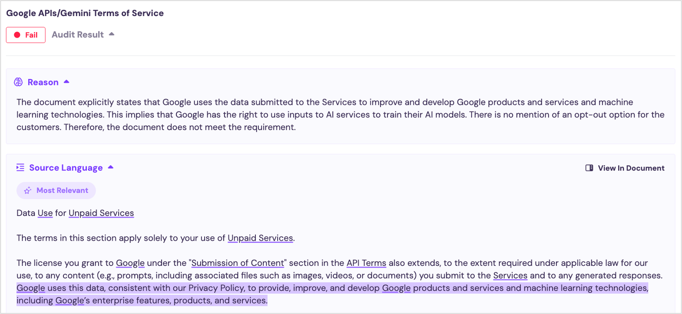Collapse the Audit Result section arrow
Screen dimensions: 682x314
coord(112,34)
